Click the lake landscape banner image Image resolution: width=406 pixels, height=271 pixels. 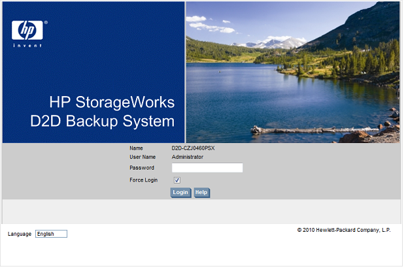(x=293, y=72)
